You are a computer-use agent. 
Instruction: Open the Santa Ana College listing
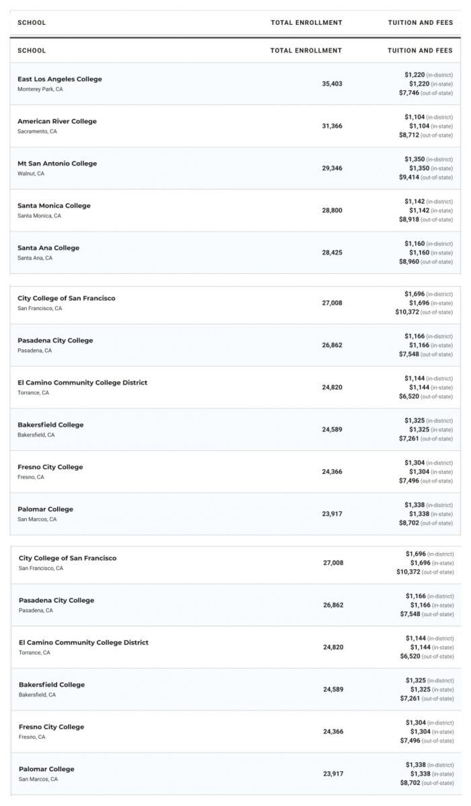(x=48, y=248)
